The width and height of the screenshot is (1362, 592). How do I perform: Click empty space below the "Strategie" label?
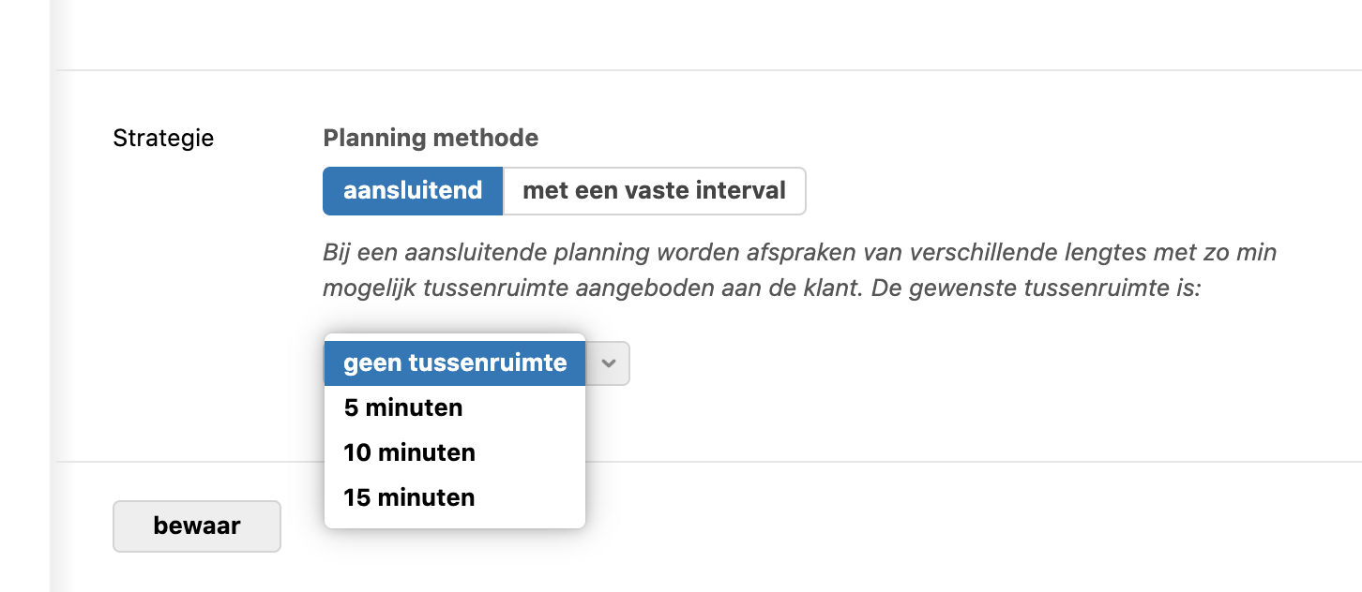(163, 281)
